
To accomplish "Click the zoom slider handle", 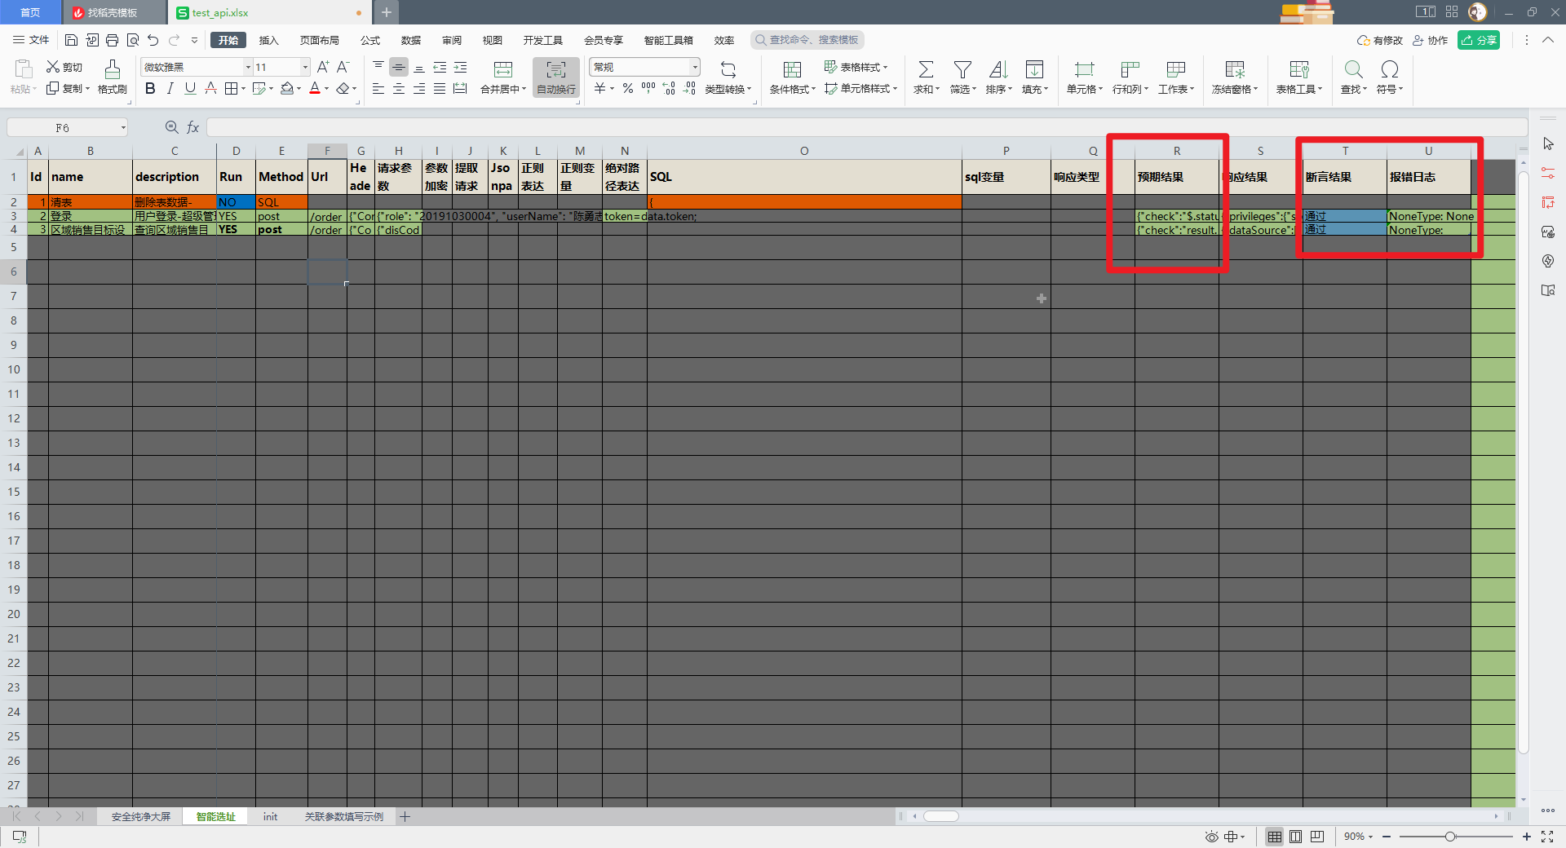I will tap(1449, 837).
